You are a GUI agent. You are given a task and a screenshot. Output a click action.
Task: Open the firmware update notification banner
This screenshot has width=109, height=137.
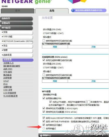tap(89, 10)
